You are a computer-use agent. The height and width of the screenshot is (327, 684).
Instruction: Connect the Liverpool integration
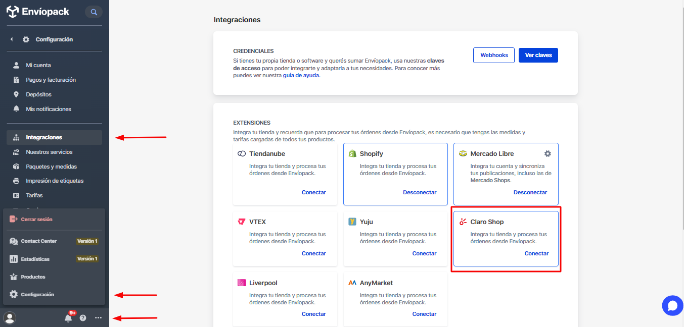coord(314,314)
